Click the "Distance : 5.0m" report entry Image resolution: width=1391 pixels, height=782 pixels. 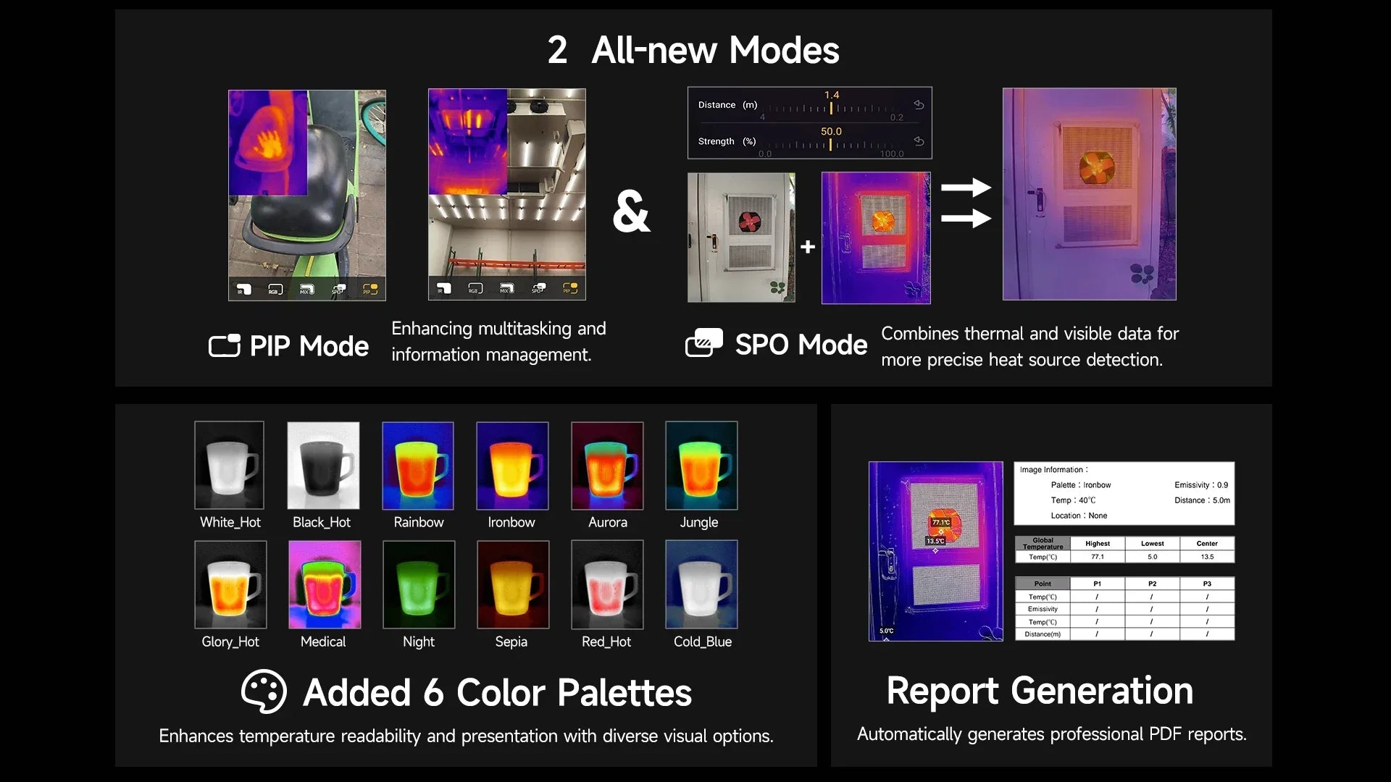click(x=1203, y=500)
